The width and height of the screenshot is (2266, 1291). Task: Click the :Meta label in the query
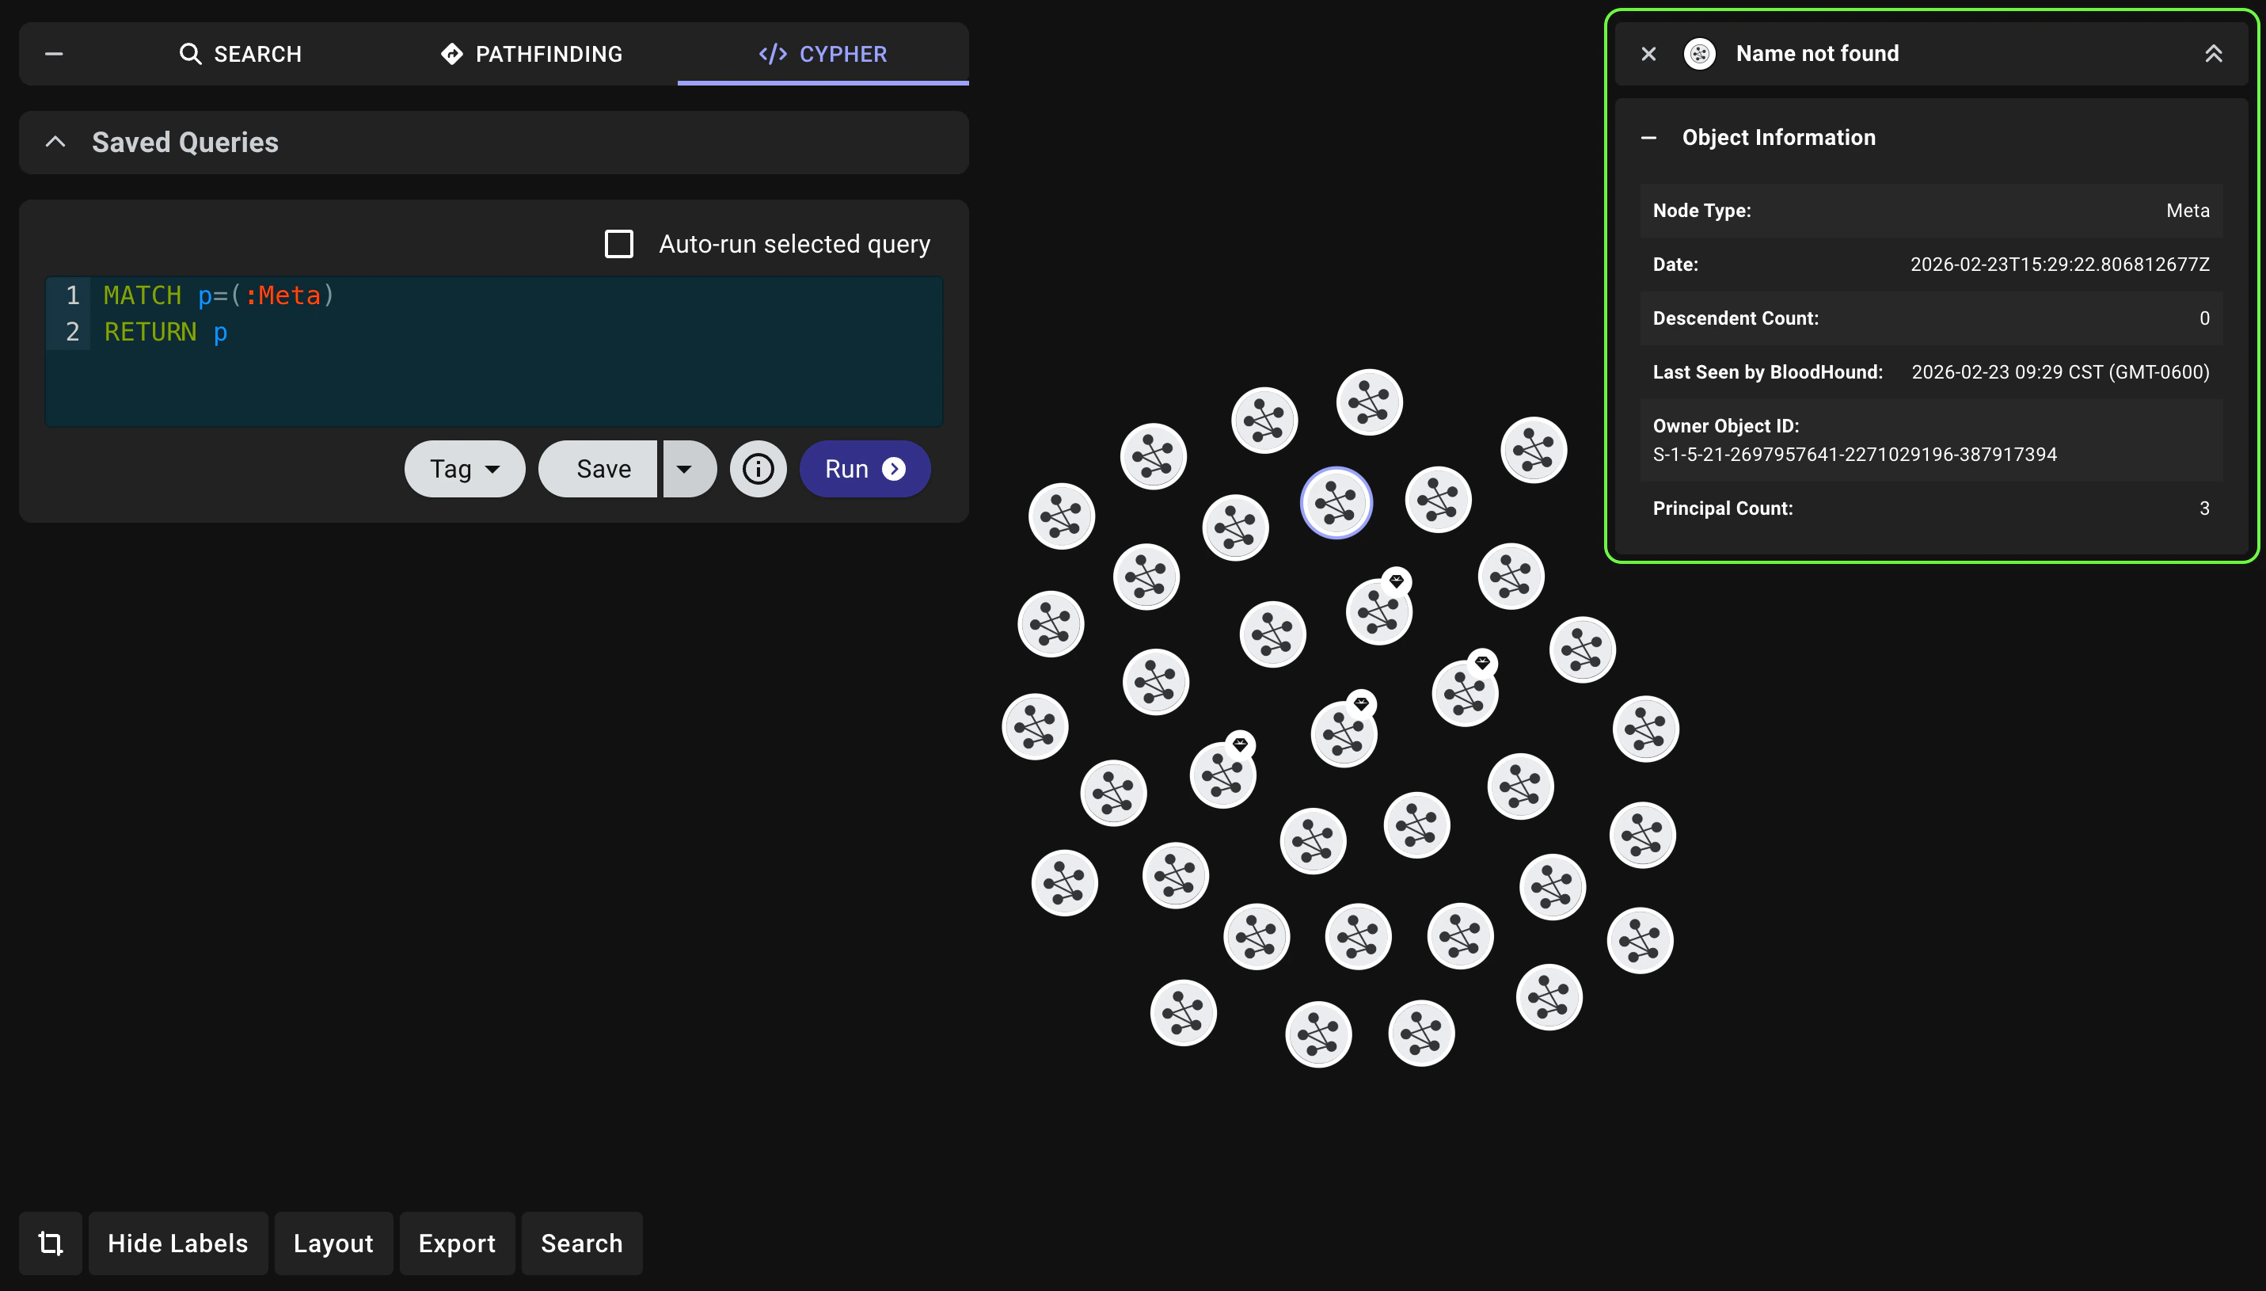tap(283, 295)
